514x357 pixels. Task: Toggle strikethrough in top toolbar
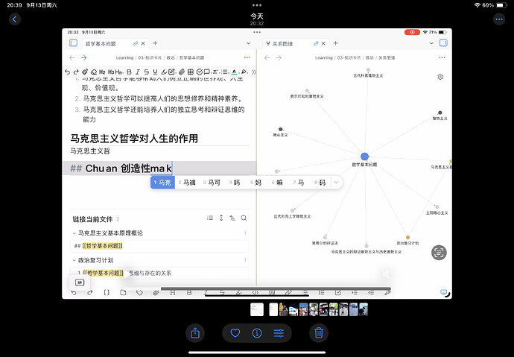[x=147, y=72]
